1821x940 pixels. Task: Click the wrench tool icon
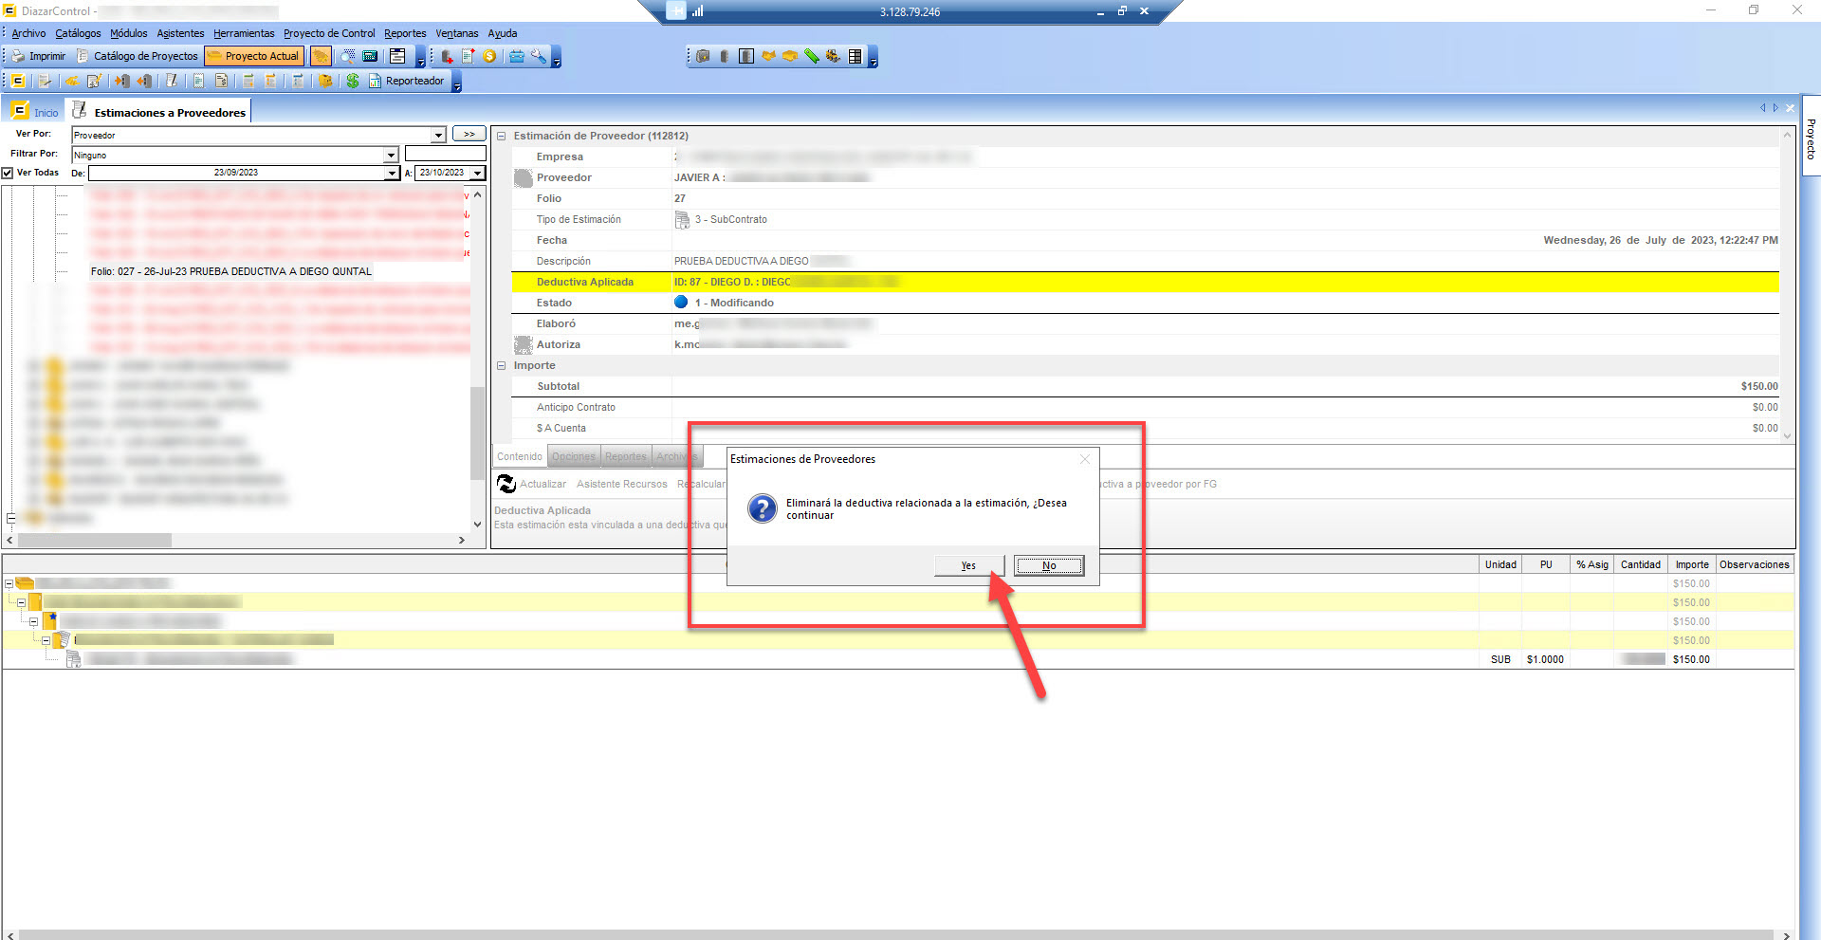[539, 56]
